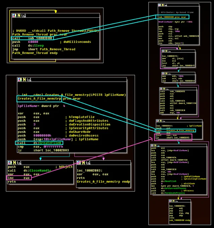
Task: Click 'Creates_A_File_memstrp endp' line
Action: 103,182
